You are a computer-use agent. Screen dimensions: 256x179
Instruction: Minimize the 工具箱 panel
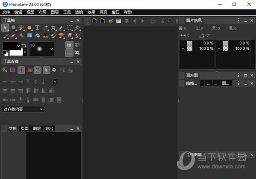[x=72, y=21]
